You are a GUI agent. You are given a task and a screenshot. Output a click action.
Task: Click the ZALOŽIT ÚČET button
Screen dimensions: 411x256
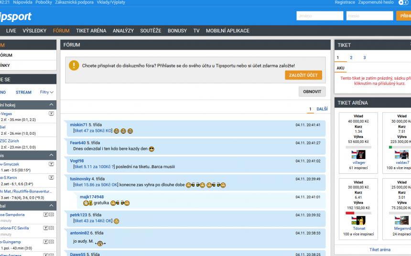click(x=303, y=75)
